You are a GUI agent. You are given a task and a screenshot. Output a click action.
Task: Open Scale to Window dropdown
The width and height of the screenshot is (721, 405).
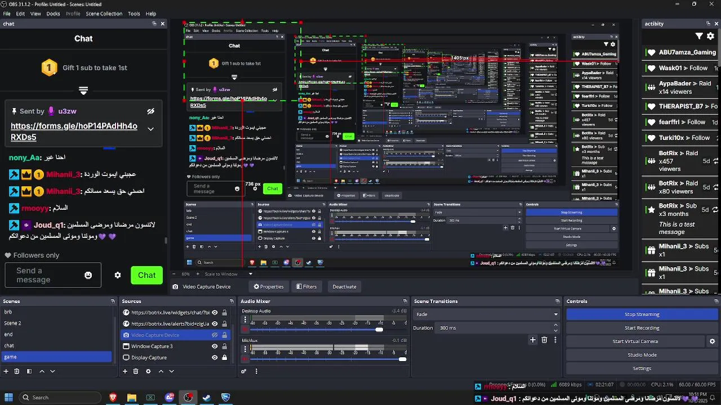229,274
